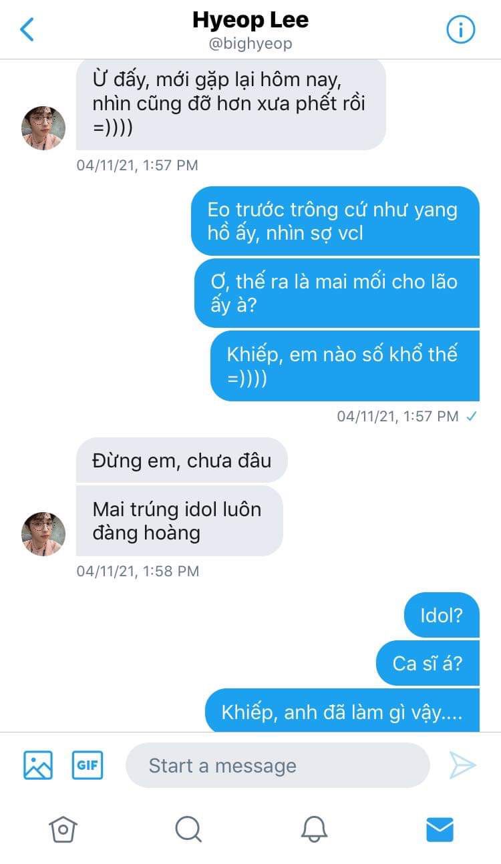Image resolution: width=501 pixels, height=864 pixels.
Task: Tap the photo attachment icon
Action: click(38, 765)
